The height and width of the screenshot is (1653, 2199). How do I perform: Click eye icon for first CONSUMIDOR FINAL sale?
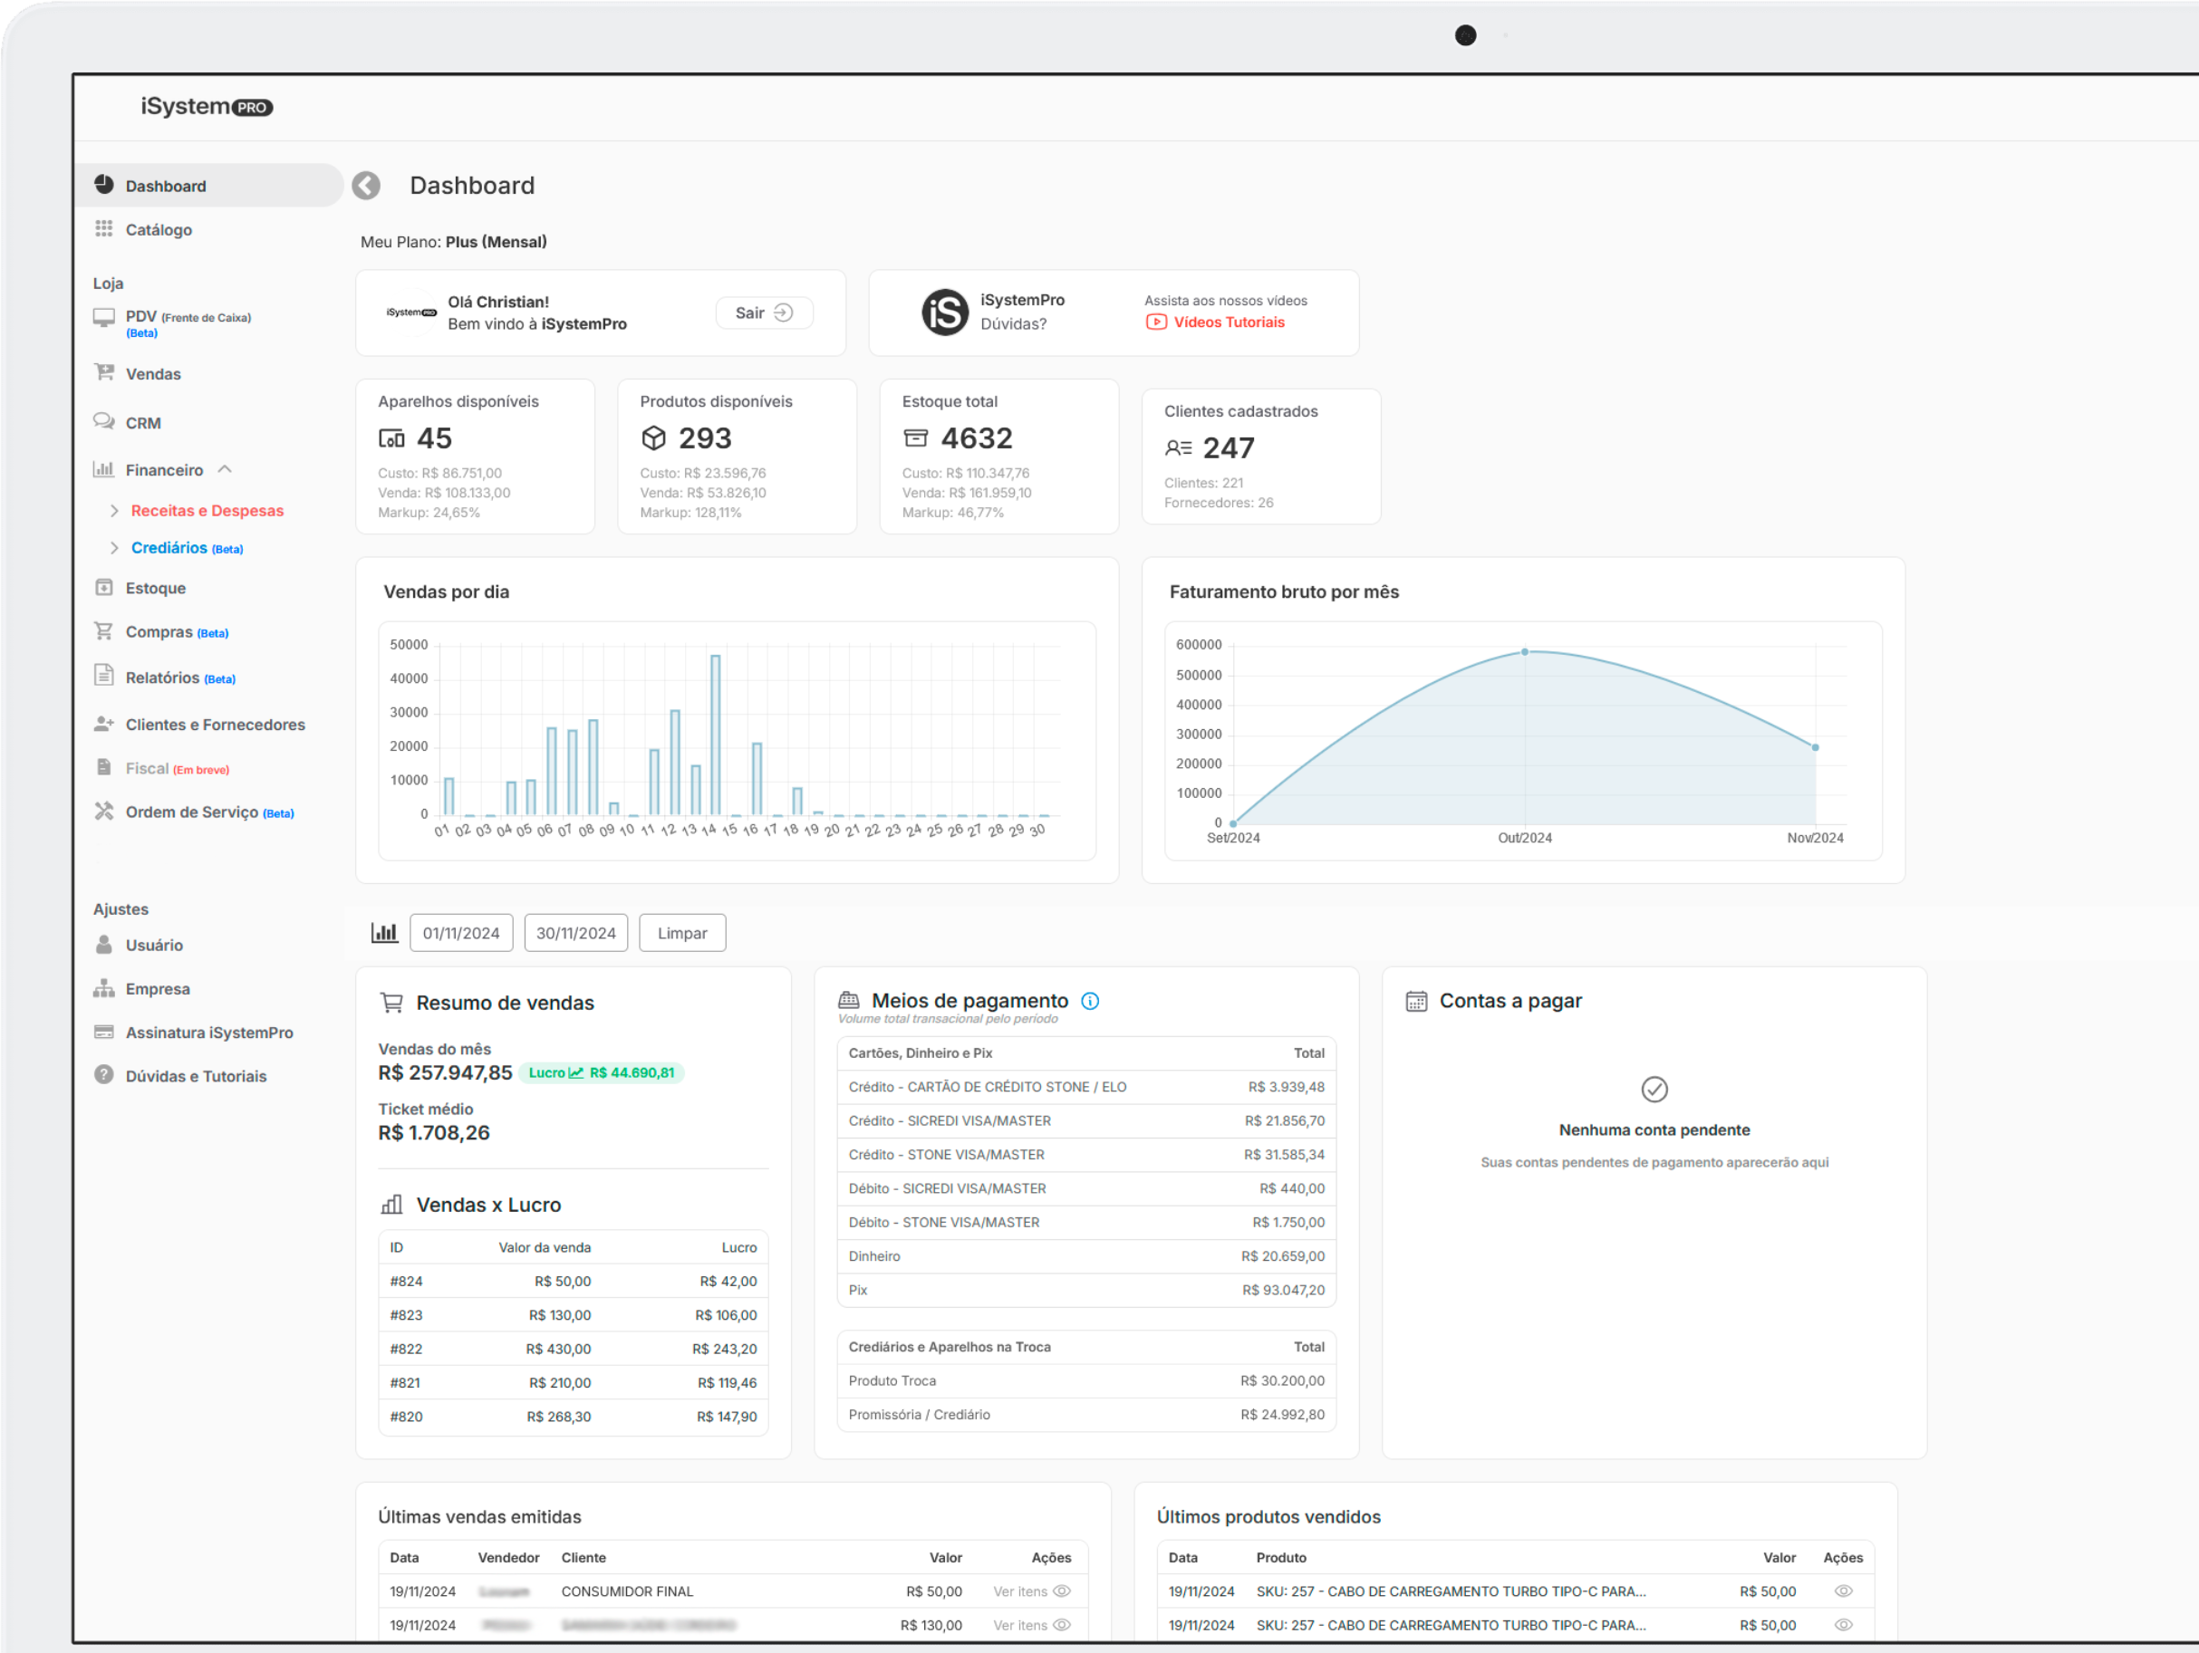point(1062,1591)
